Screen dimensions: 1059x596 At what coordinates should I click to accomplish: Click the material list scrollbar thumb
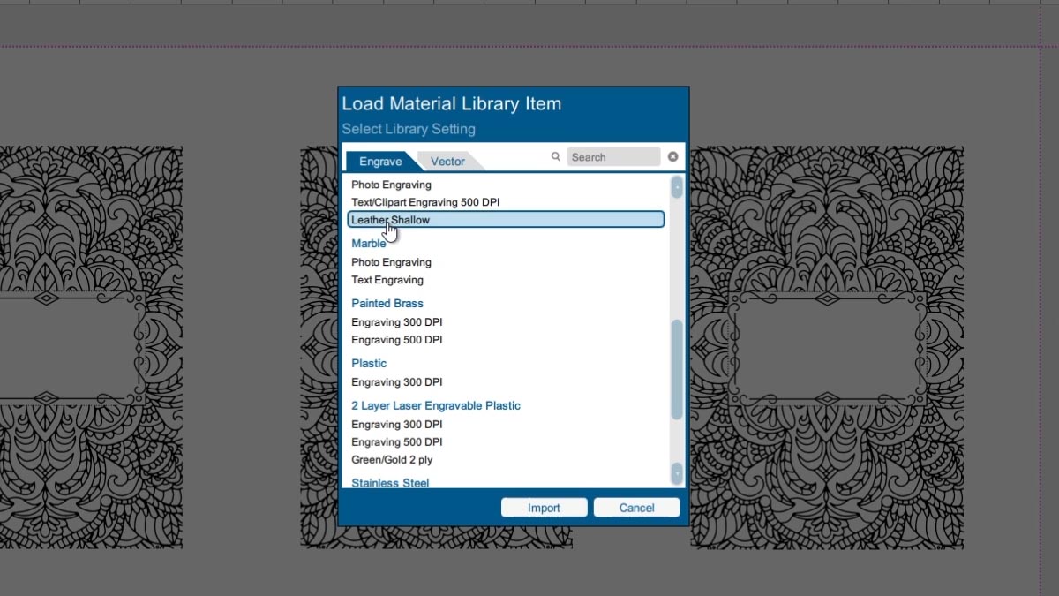tap(677, 369)
